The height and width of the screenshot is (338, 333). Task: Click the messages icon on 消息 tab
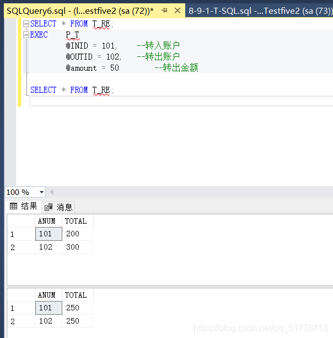coord(49,207)
